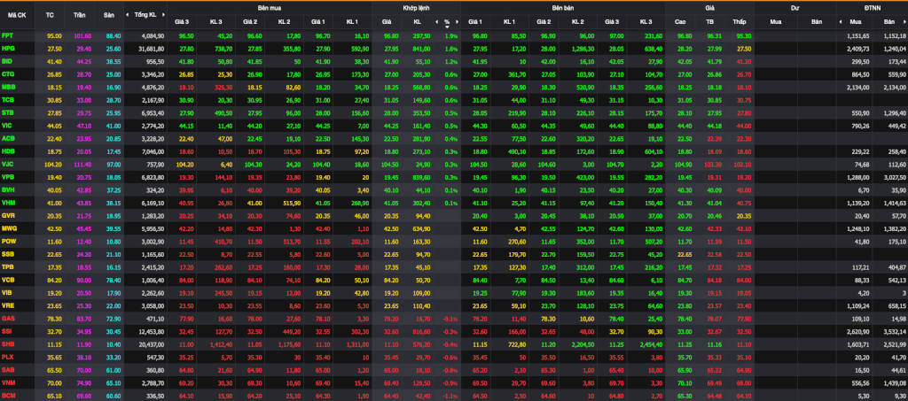Click SHB ĐTNN sell value 2,521,99
This screenshot has width=908, height=401.
coord(895,343)
